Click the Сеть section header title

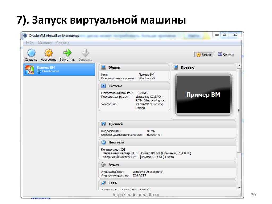click(x=113, y=183)
